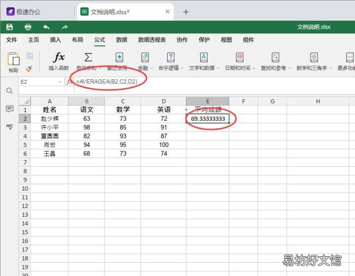Expand the Text and Data dropdown arrow
355x276 pixels.
[218, 68]
